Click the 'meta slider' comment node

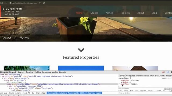click(16, 82)
